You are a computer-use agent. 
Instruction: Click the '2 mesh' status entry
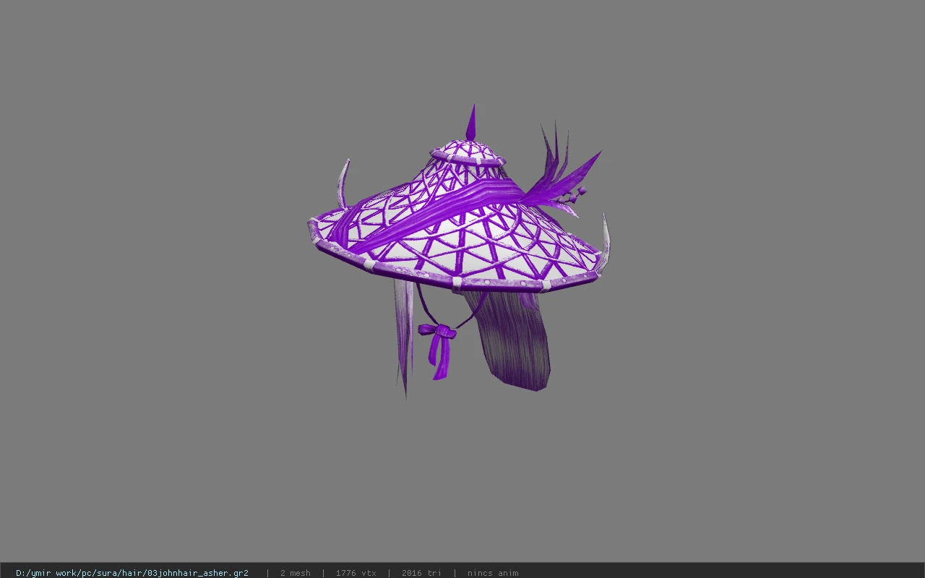point(296,573)
